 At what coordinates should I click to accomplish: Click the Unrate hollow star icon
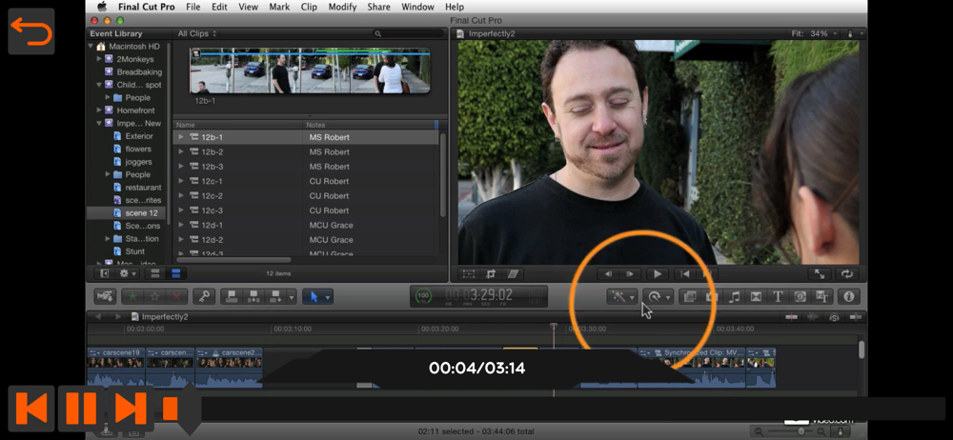click(154, 296)
